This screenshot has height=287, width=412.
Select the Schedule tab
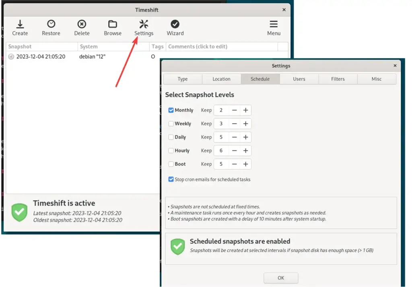coord(260,79)
